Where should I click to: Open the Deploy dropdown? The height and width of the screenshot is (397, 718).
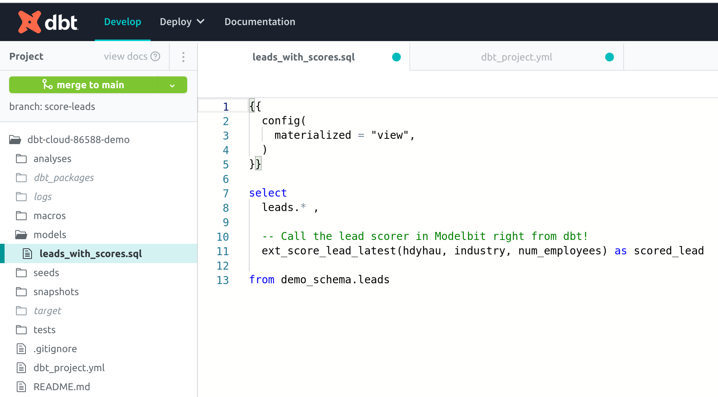click(182, 22)
